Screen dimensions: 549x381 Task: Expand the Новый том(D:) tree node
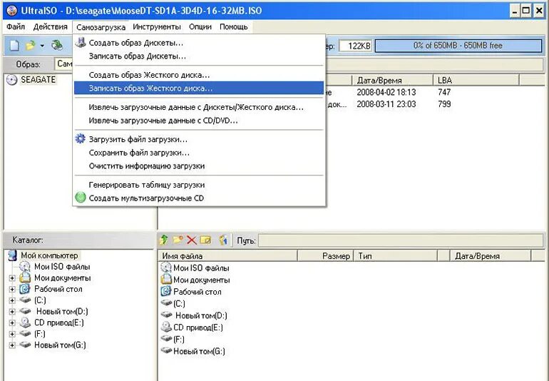12,312
